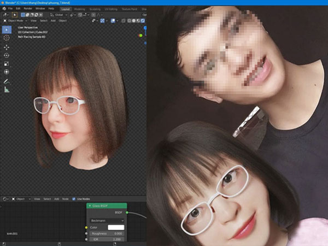Choose the Subtract selection mode icon
The height and width of the screenshot is (246, 328).
(32, 15)
